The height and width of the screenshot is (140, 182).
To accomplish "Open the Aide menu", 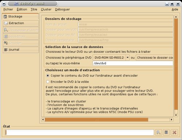I will 175,9.
